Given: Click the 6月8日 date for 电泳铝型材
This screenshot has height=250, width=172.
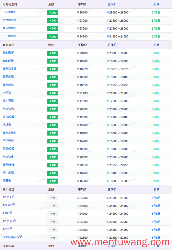Looking at the screenshot, I should pyautogui.click(x=156, y=13).
